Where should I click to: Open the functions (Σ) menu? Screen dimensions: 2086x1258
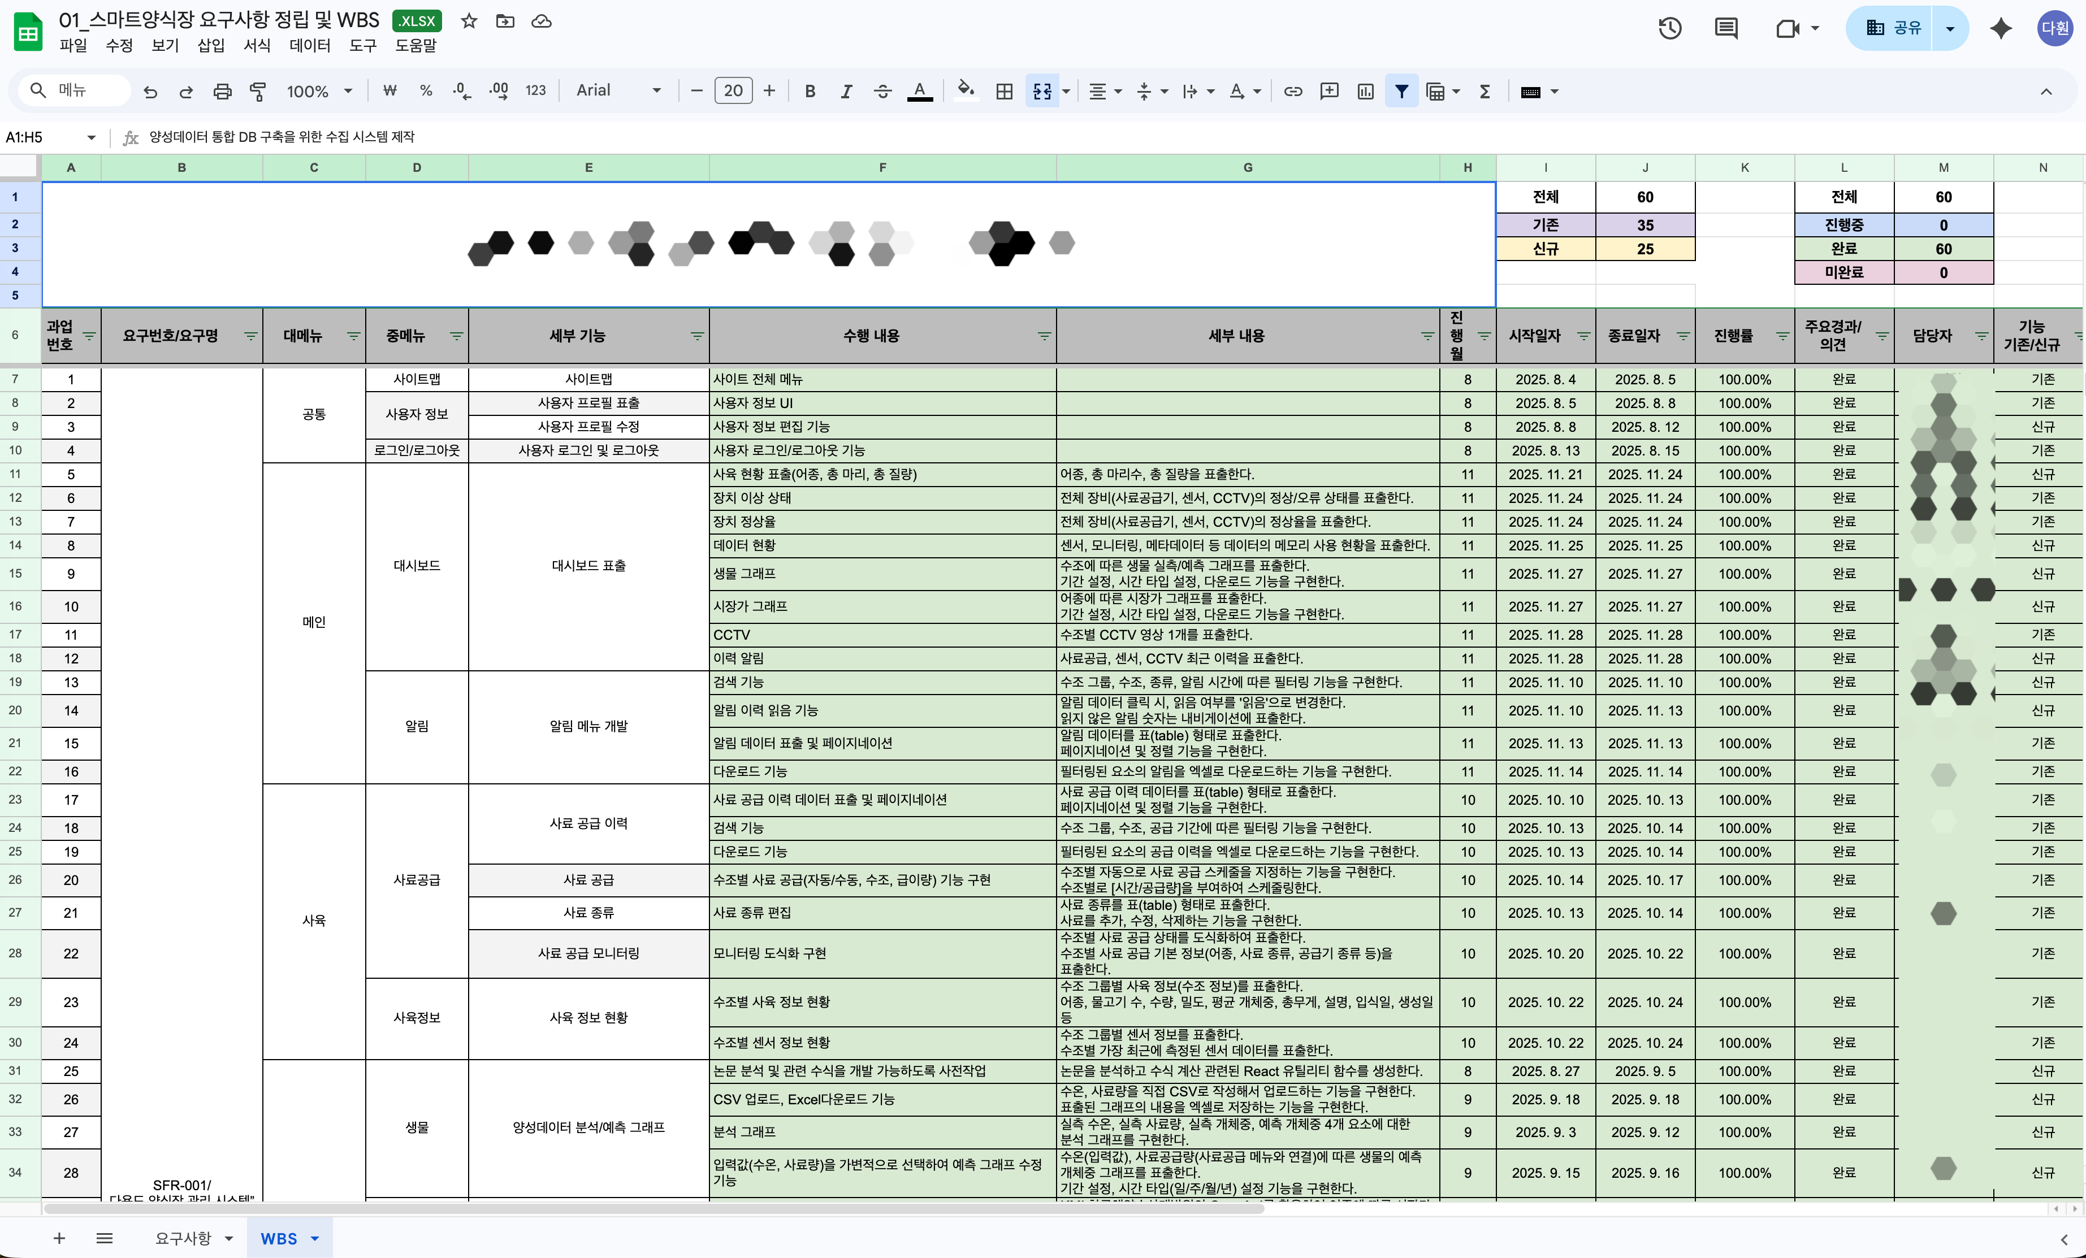tap(1485, 90)
